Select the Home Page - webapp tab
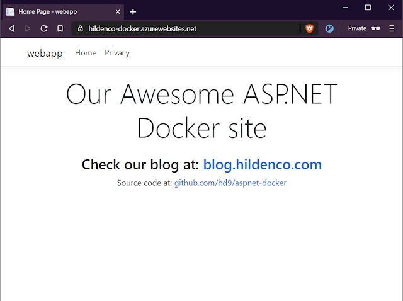The width and height of the screenshot is (403, 301). coord(63,12)
